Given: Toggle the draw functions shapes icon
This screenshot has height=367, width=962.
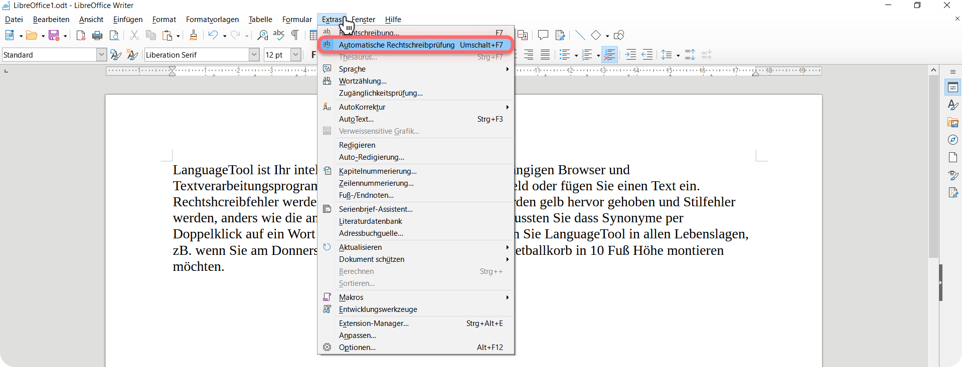Looking at the screenshot, I should [619, 36].
